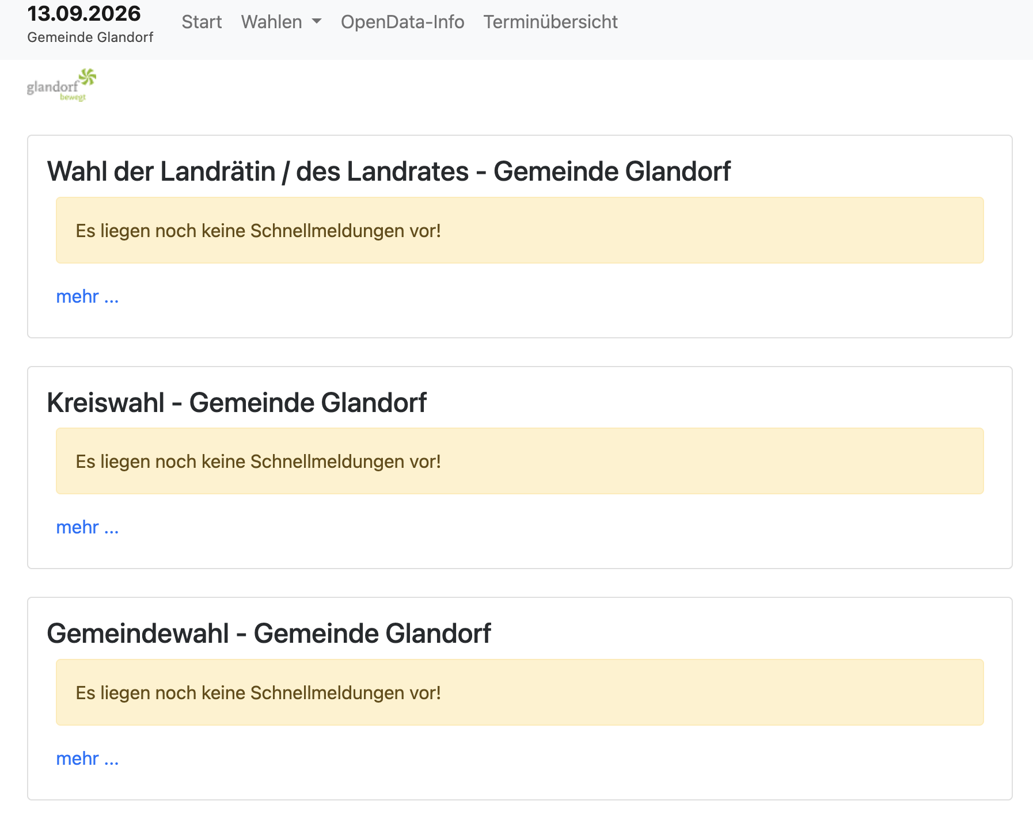Go to the Start page
This screenshot has width=1033, height=816.
pos(202,22)
